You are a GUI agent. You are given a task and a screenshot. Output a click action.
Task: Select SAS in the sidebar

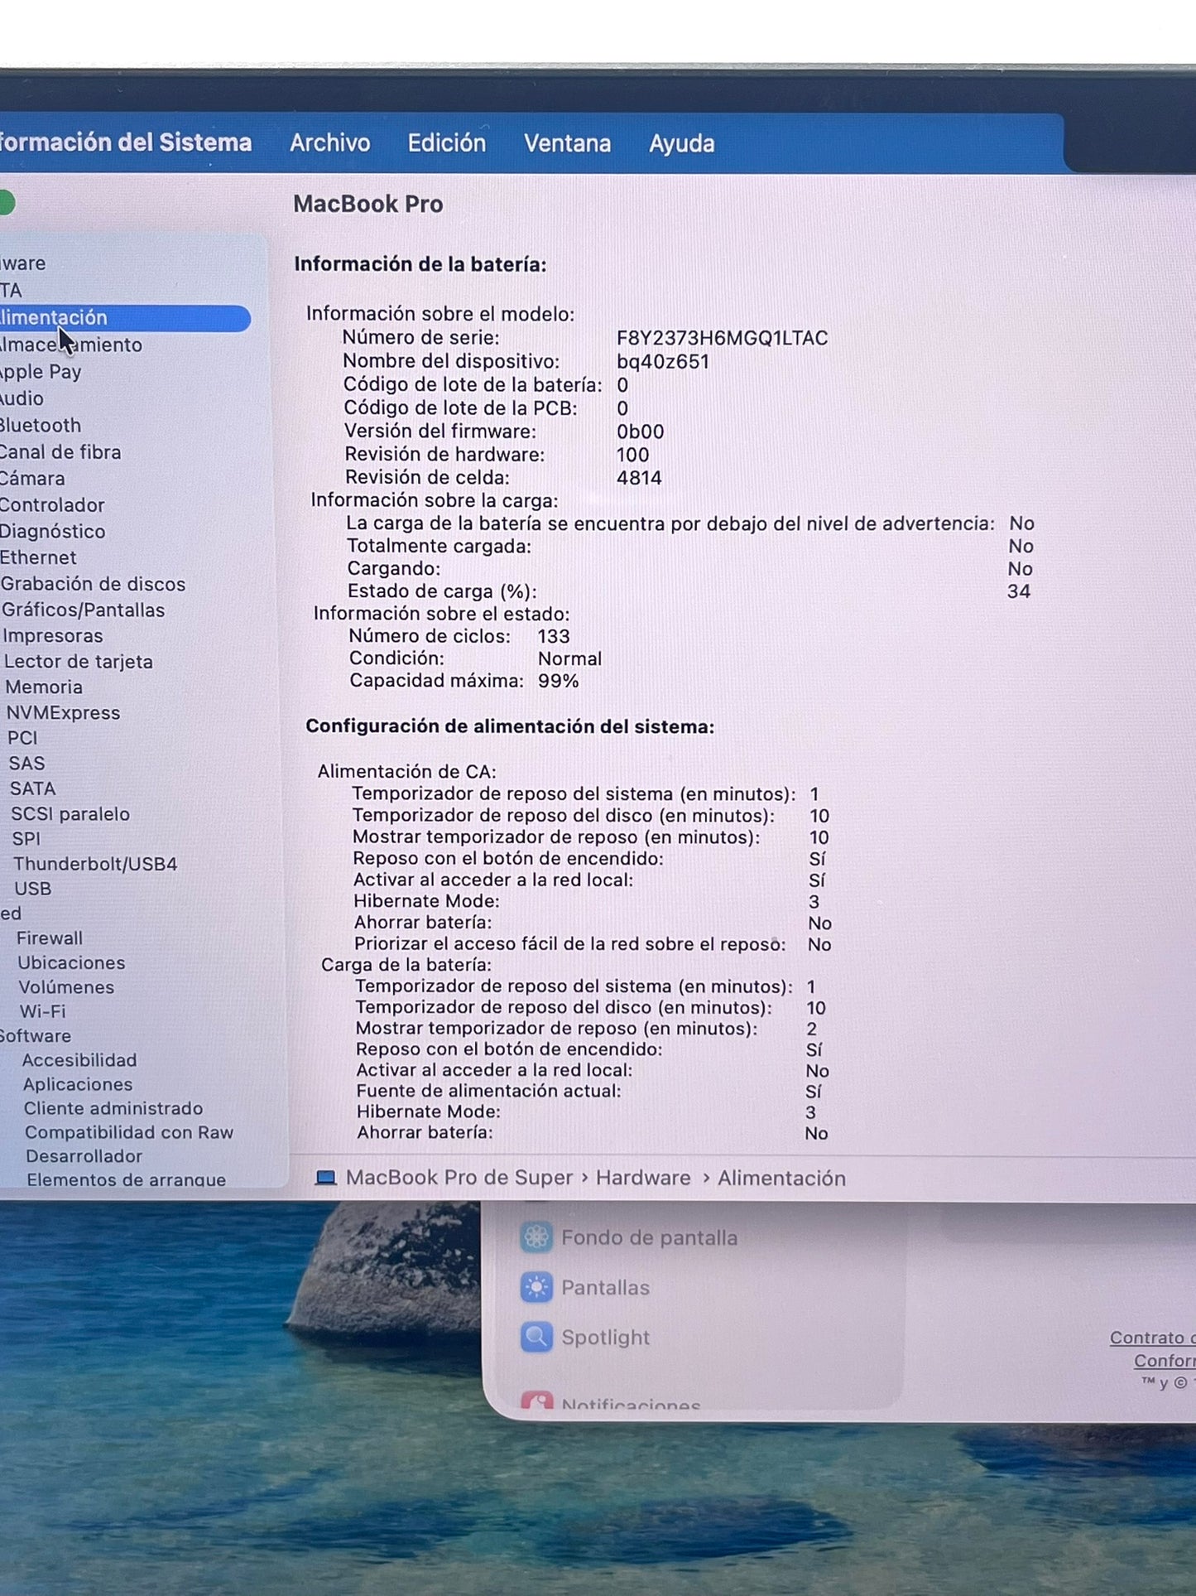(x=26, y=763)
